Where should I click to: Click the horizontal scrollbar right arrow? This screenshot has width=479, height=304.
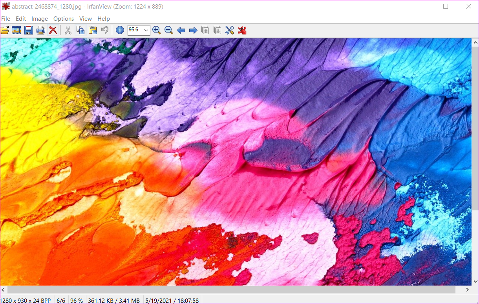point(467,290)
